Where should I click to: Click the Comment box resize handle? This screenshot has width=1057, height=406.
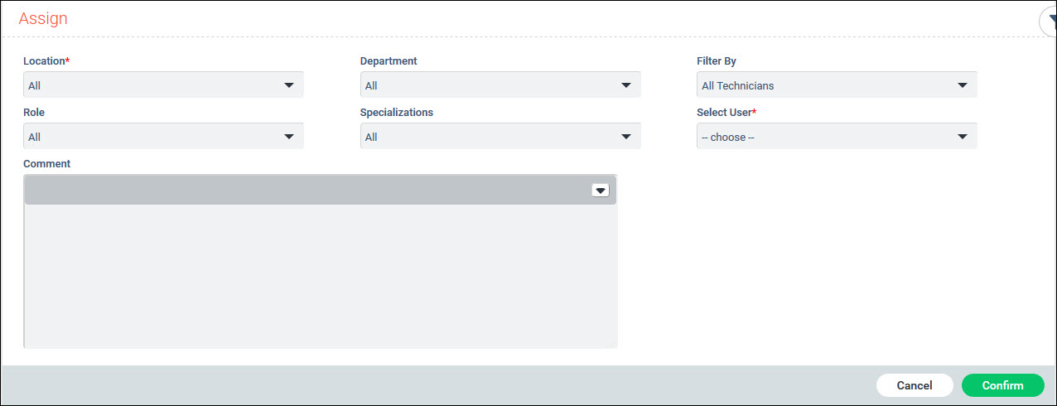(612, 343)
